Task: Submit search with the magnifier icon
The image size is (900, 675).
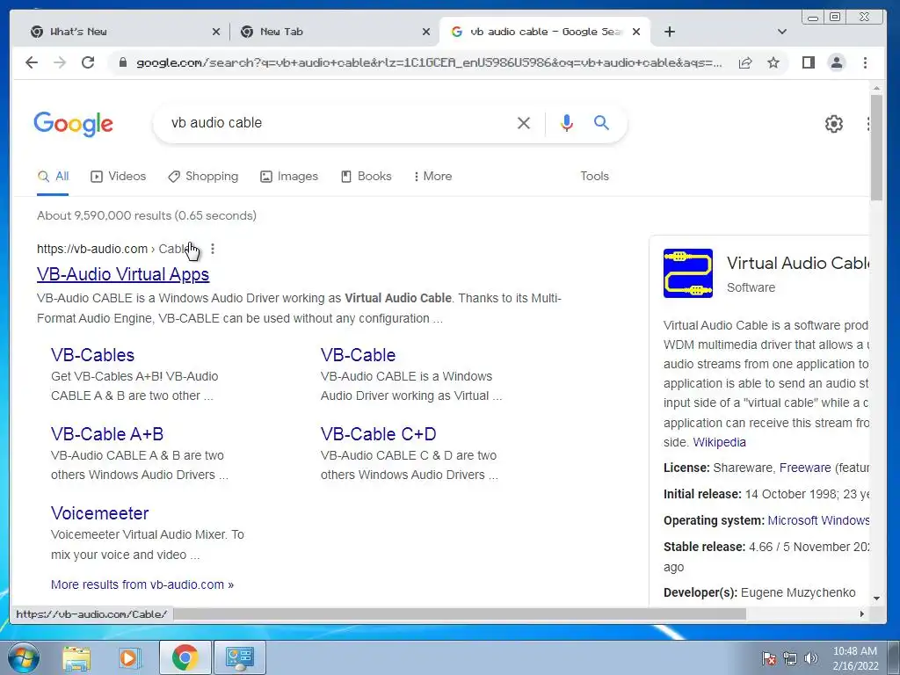Action: click(601, 122)
